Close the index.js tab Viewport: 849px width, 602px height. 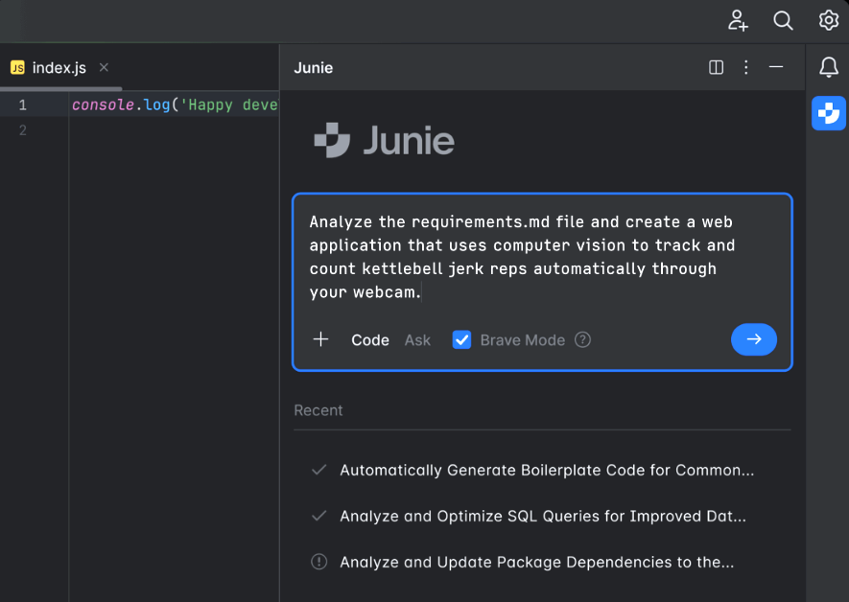tap(104, 67)
